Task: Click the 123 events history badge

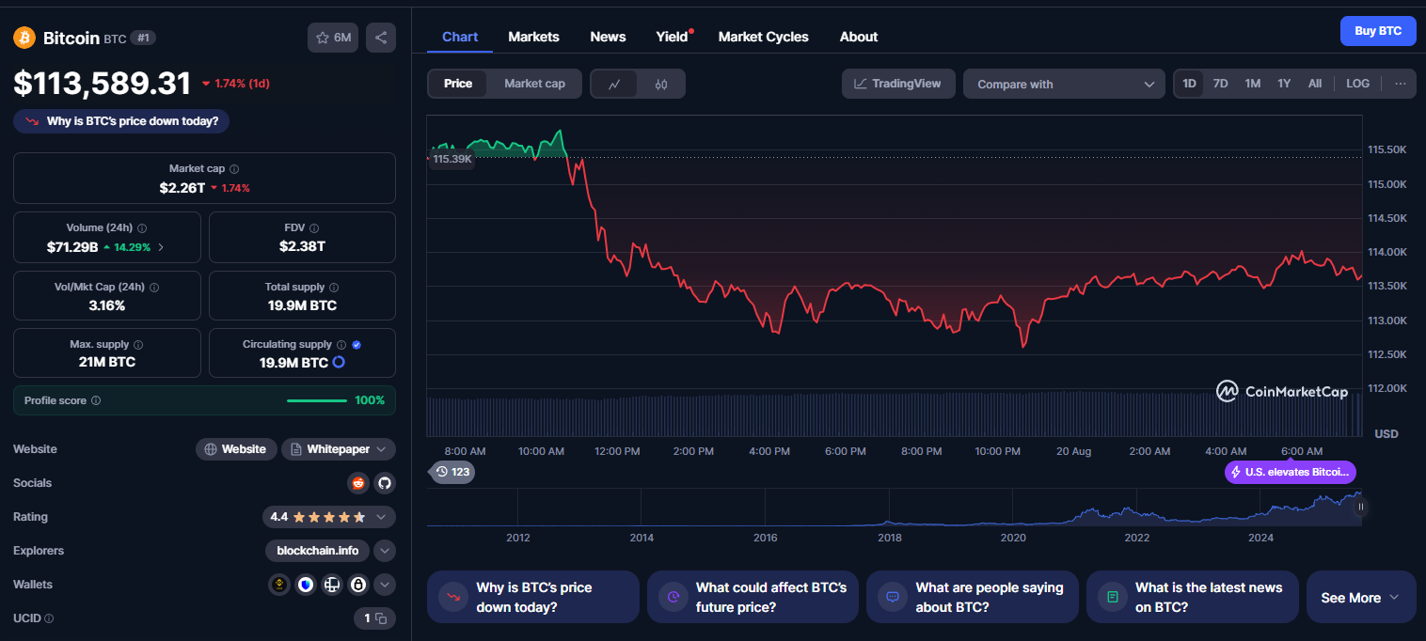Action: [452, 472]
